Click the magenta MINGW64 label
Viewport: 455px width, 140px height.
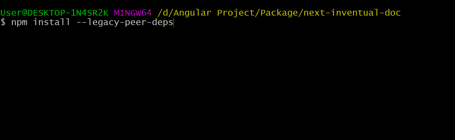pos(133,13)
